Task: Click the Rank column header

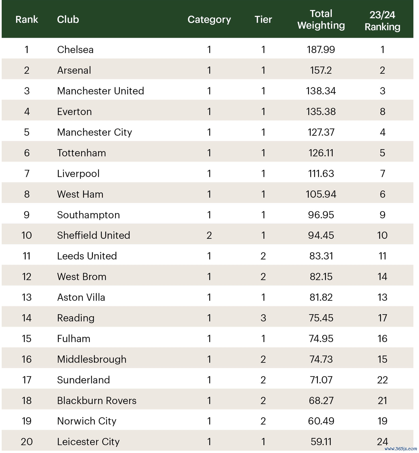Action: tap(27, 19)
